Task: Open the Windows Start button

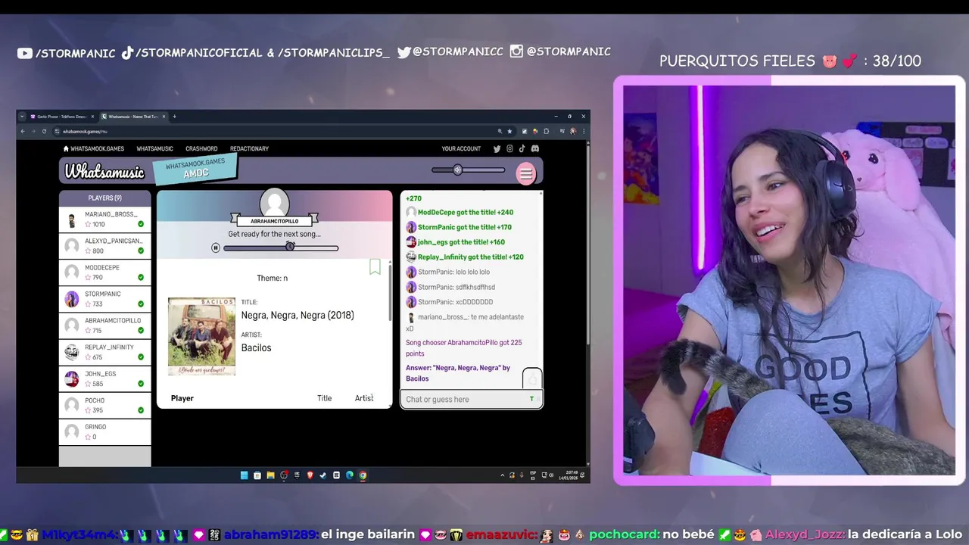Action: [244, 475]
